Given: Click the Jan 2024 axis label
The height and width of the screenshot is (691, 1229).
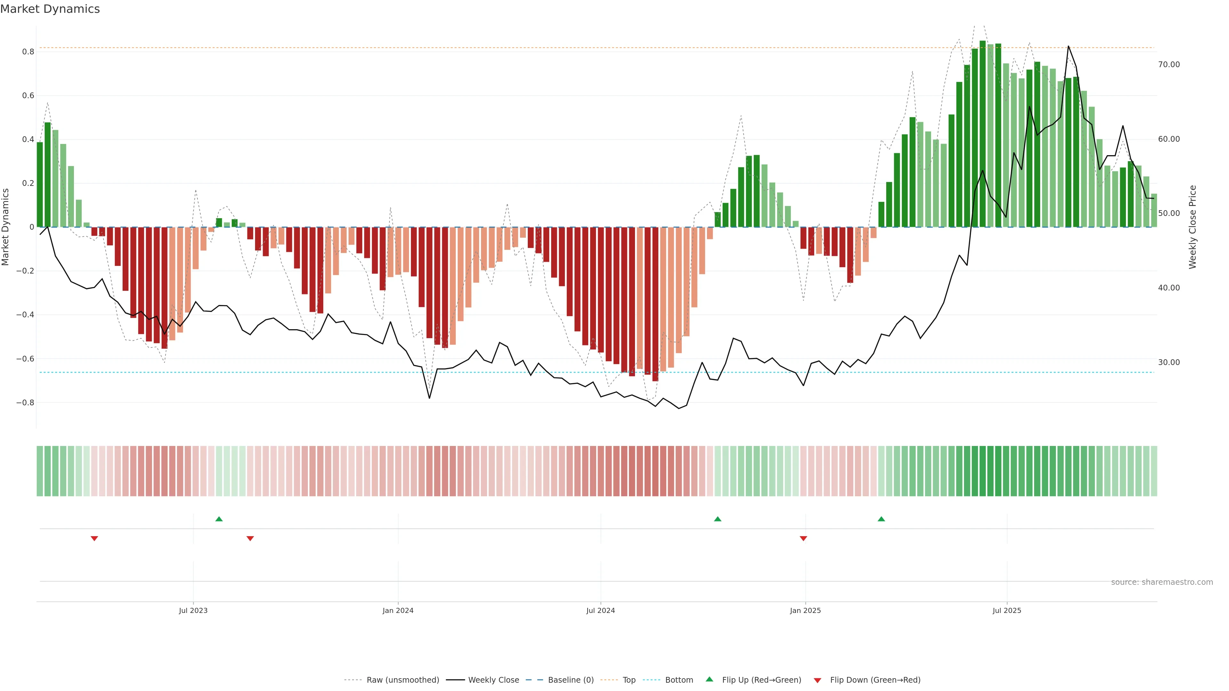Looking at the screenshot, I should point(398,610).
